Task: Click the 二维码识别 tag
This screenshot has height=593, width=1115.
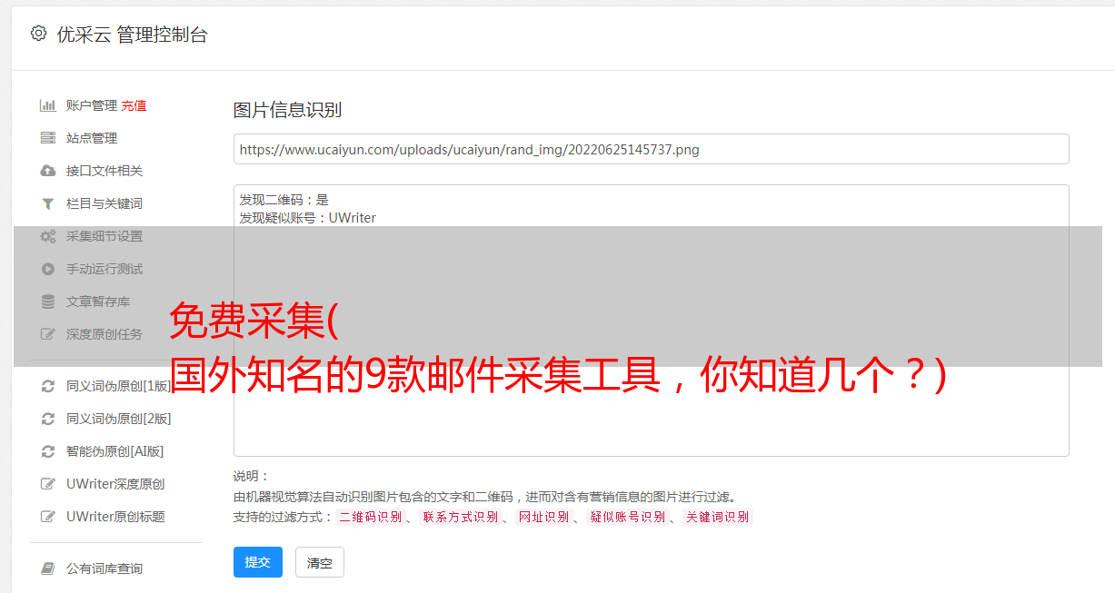Action: tap(370, 517)
